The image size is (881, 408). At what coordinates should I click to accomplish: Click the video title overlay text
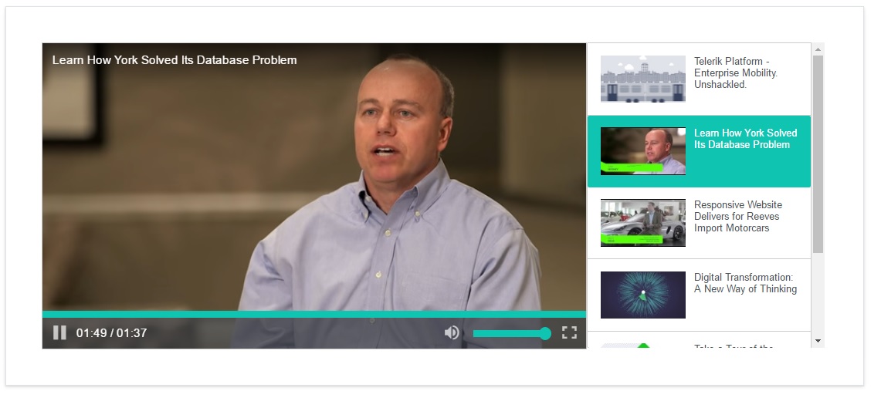175,60
